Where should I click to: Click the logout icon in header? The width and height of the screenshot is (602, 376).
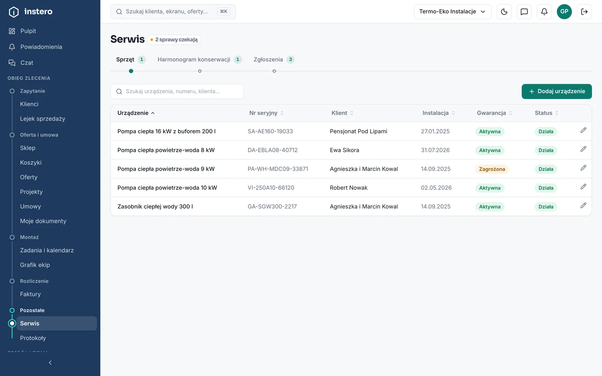(x=584, y=12)
